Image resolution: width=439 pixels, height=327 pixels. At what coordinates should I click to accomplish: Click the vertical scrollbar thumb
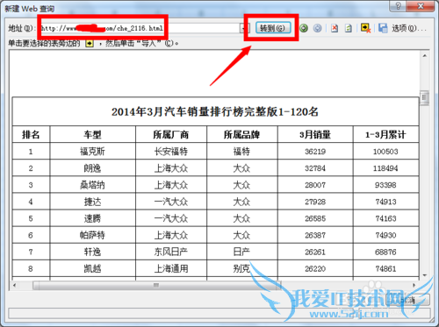[425, 97]
